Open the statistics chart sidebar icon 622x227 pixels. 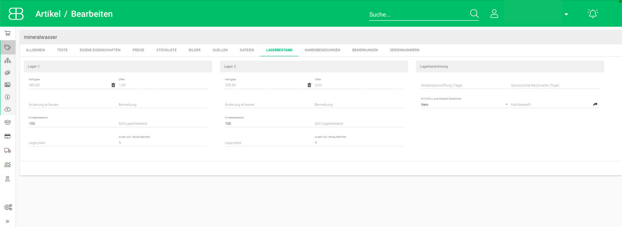coord(8,165)
